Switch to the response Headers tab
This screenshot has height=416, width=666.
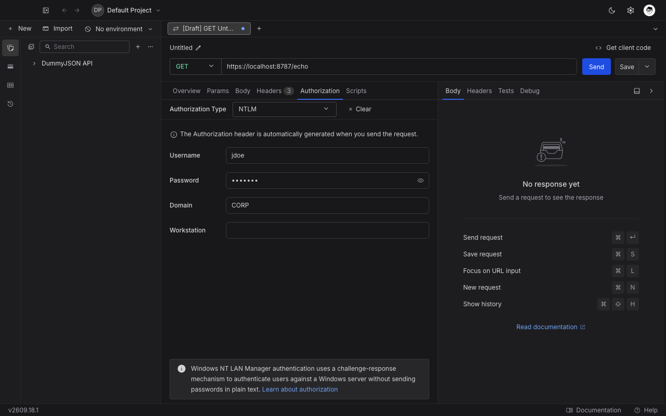point(479,91)
